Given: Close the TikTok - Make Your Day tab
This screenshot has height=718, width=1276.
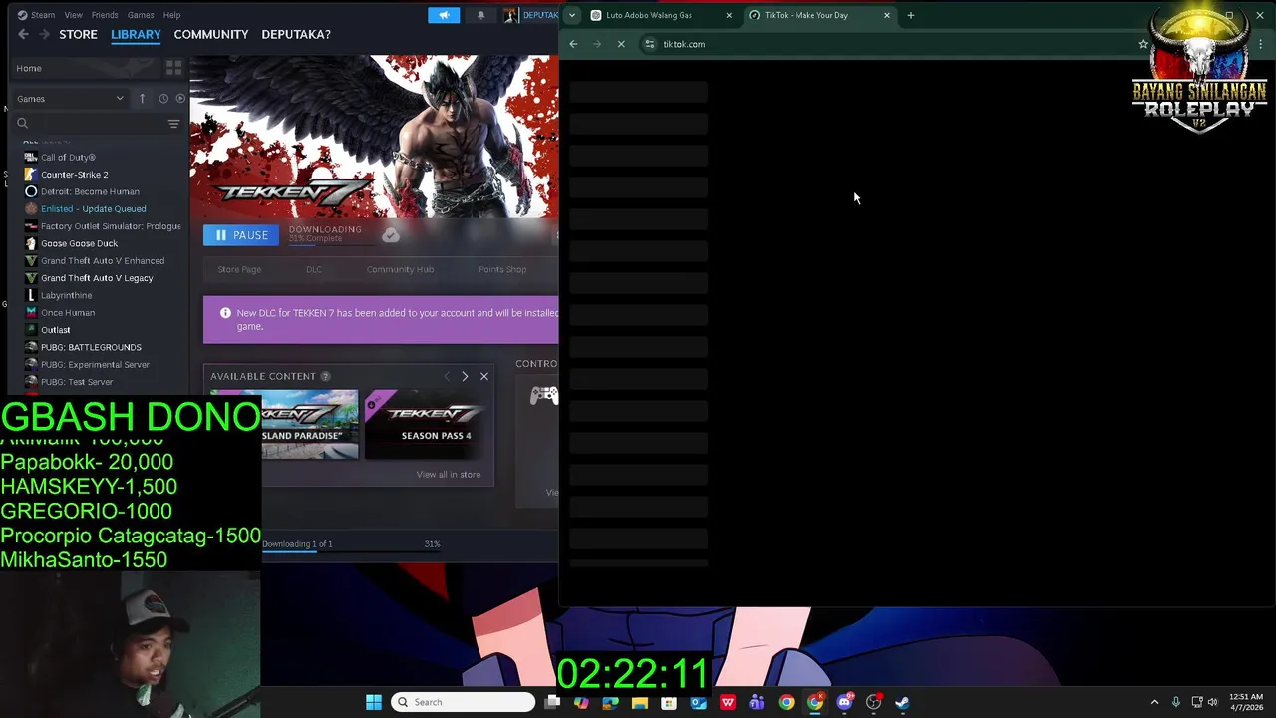Looking at the screenshot, I should coord(887,15).
